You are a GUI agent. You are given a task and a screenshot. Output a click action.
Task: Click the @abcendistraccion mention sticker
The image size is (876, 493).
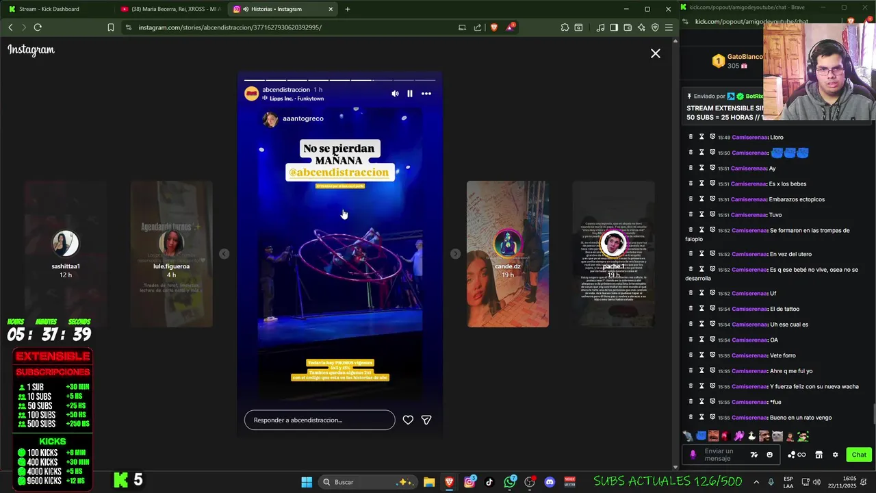click(339, 173)
